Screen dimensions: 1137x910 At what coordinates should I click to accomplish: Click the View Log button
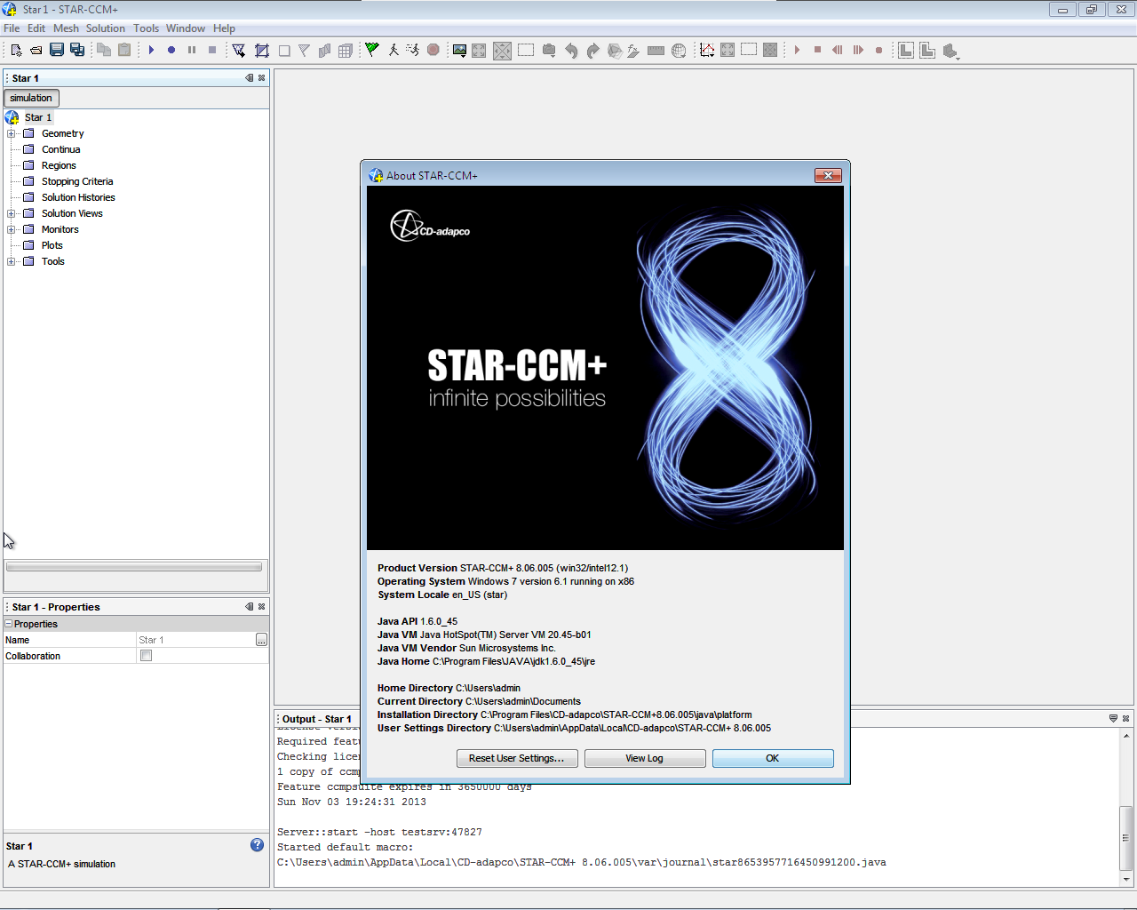[645, 758]
